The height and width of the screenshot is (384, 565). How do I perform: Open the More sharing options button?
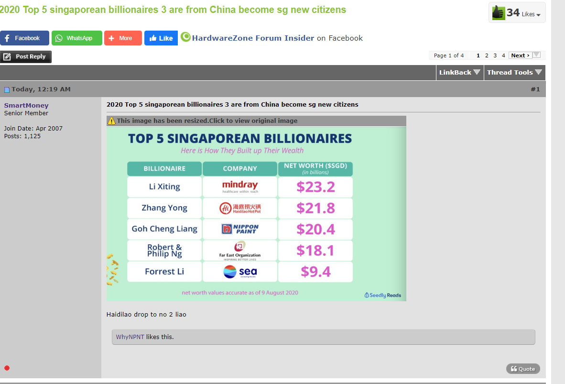click(x=123, y=38)
